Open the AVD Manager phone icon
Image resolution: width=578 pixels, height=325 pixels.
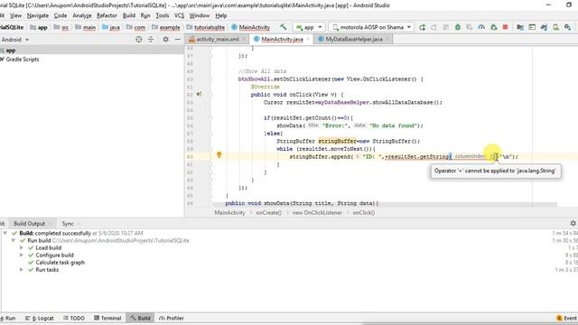click(556, 27)
